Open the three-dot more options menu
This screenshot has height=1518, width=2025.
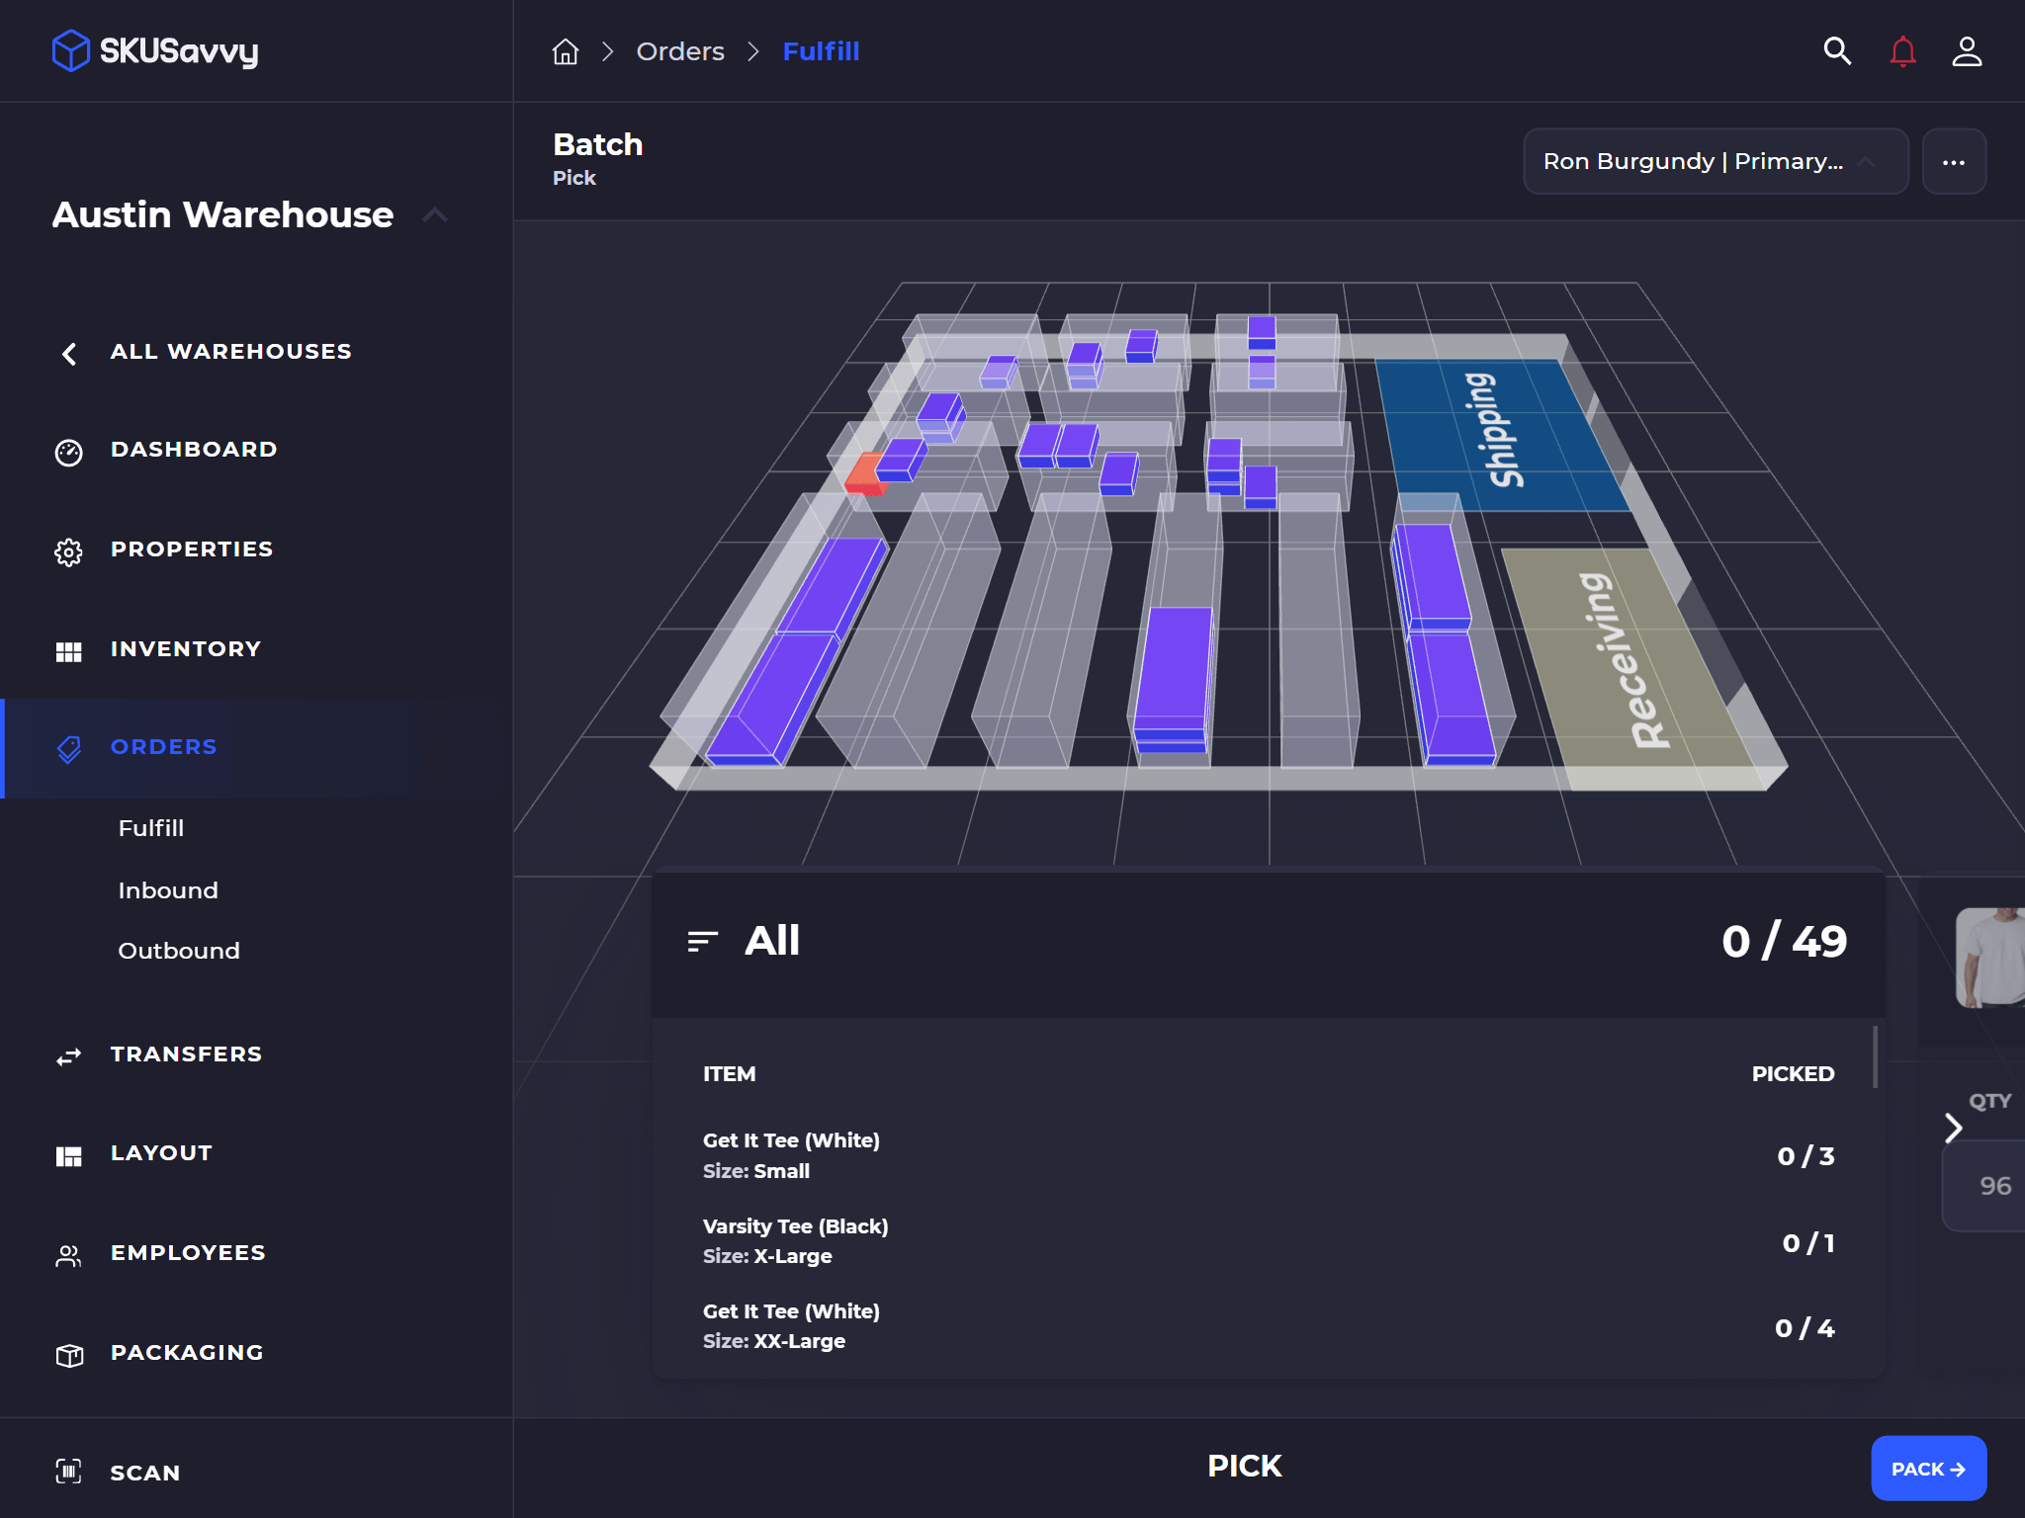click(1953, 162)
